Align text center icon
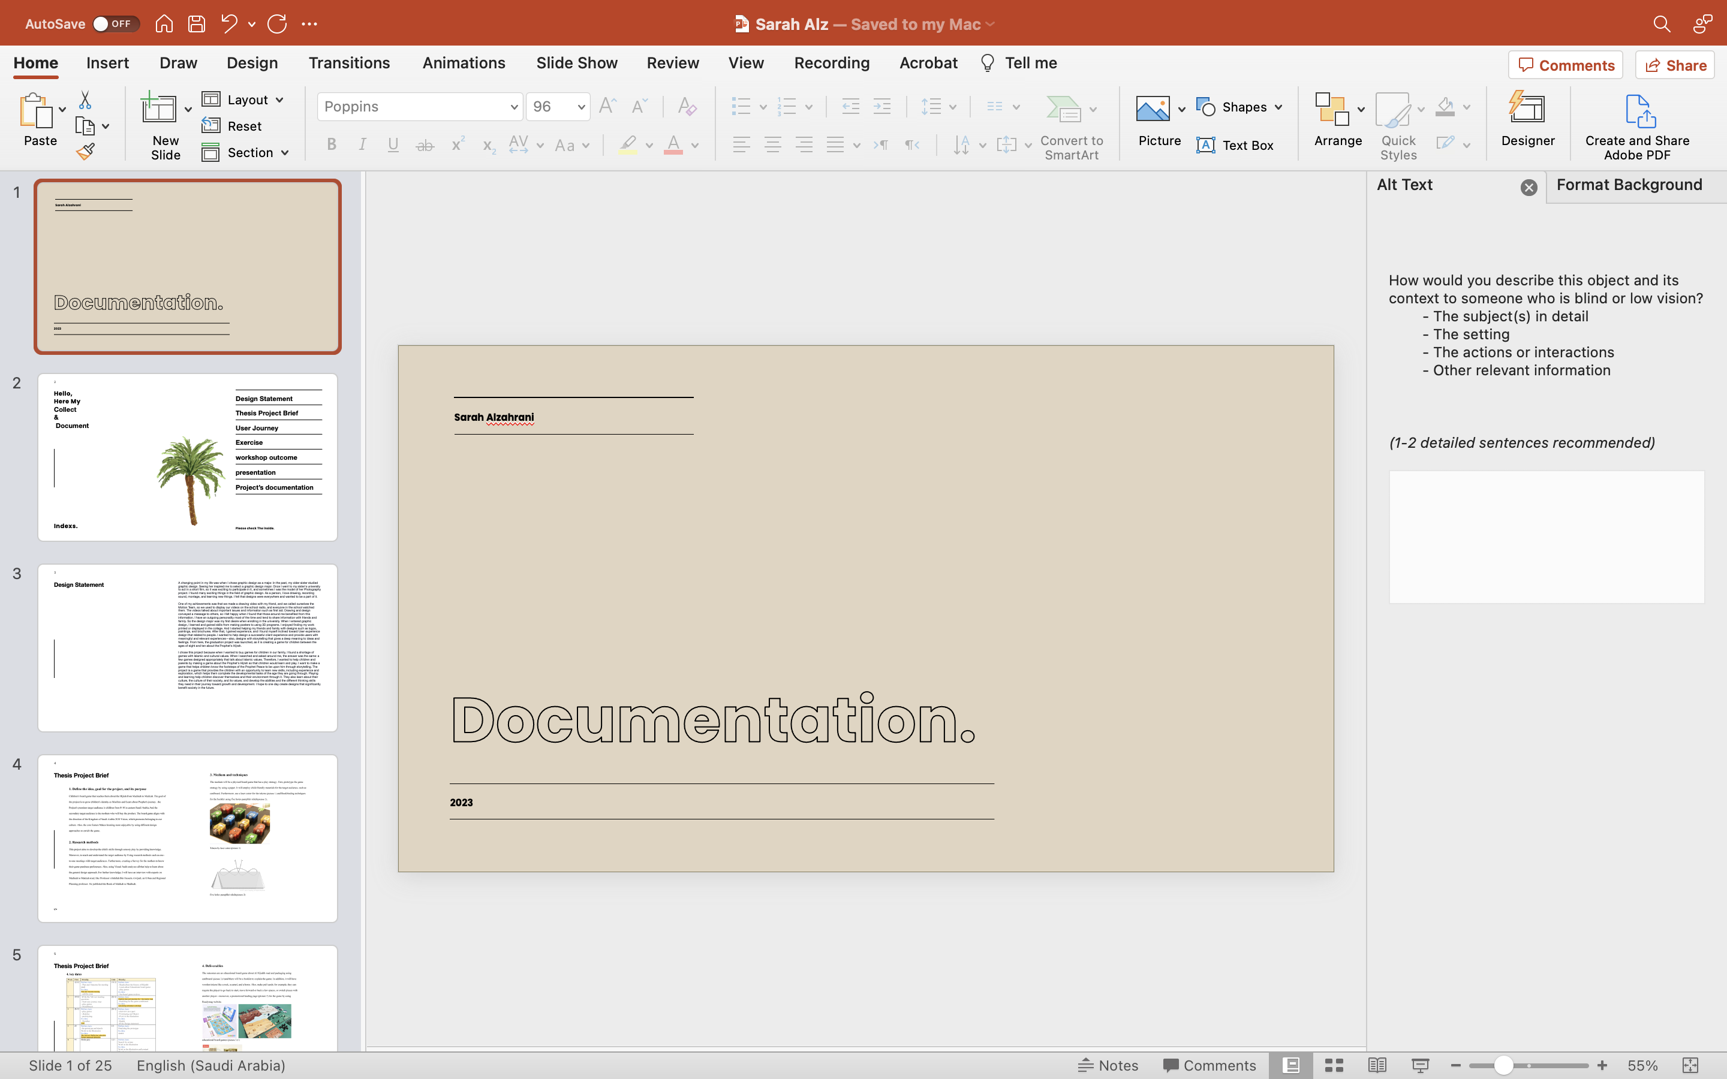This screenshot has height=1079, width=1727. coord(773,145)
